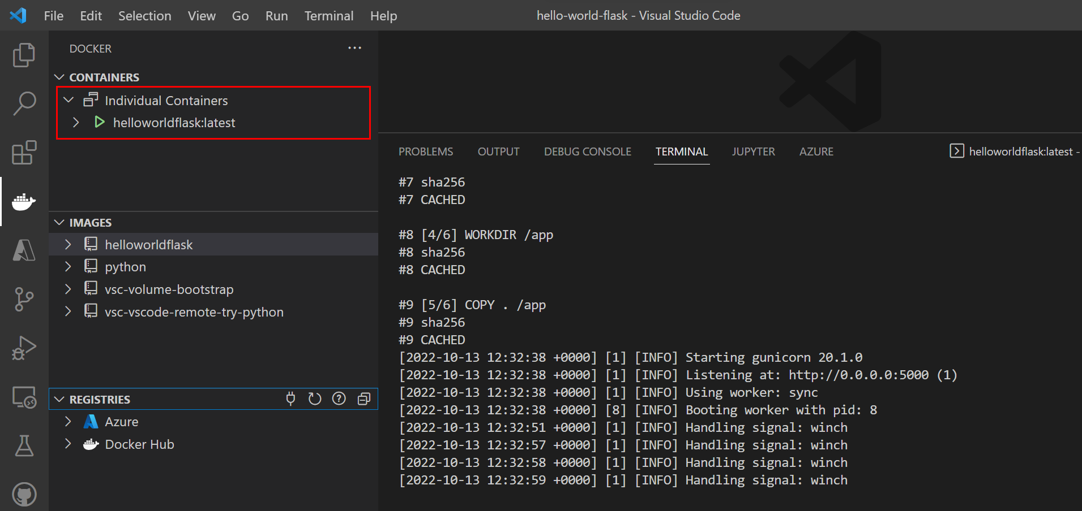Open the Testing flask icon view
The image size is (1082, 511).
pos(24,446)
